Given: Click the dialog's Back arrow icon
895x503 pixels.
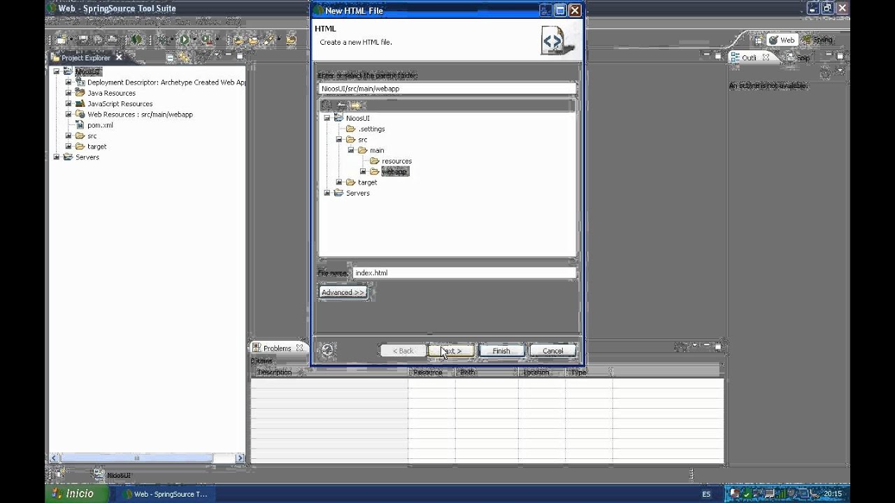Looking at the screenshot, I should (342, 105).
